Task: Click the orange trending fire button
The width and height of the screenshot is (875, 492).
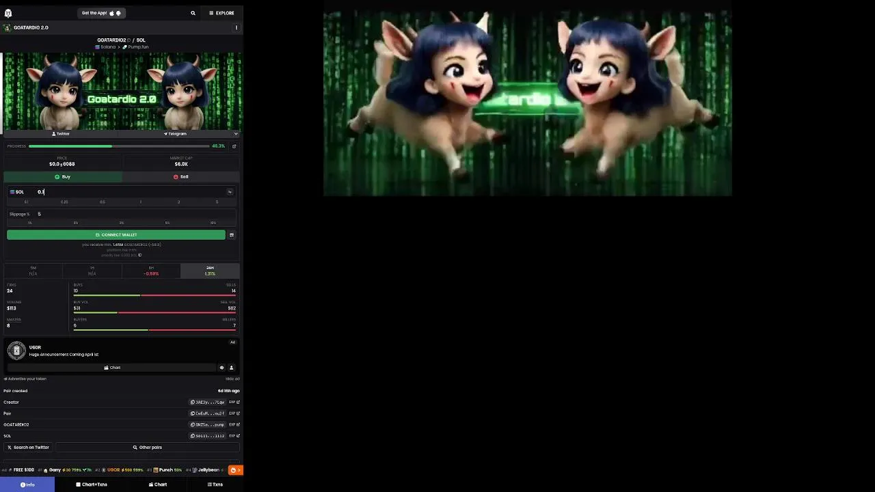Action: [235, 470]
